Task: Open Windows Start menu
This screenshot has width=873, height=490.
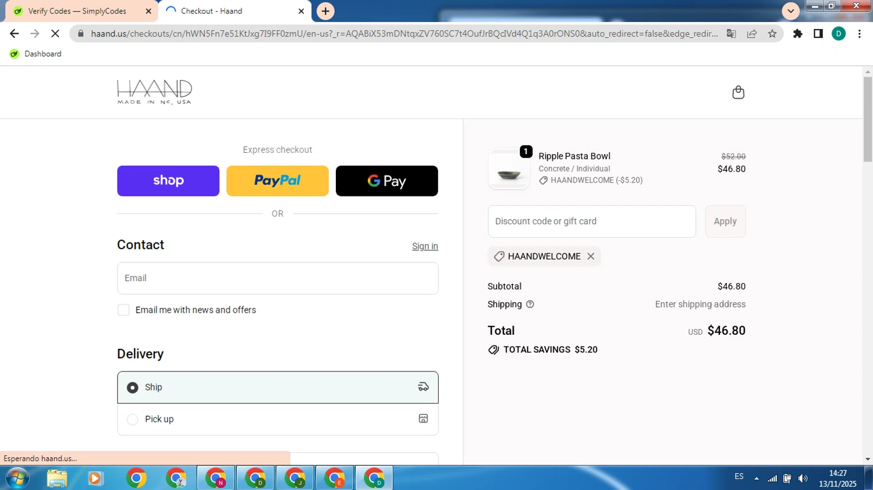Action: tap(17, 478)
